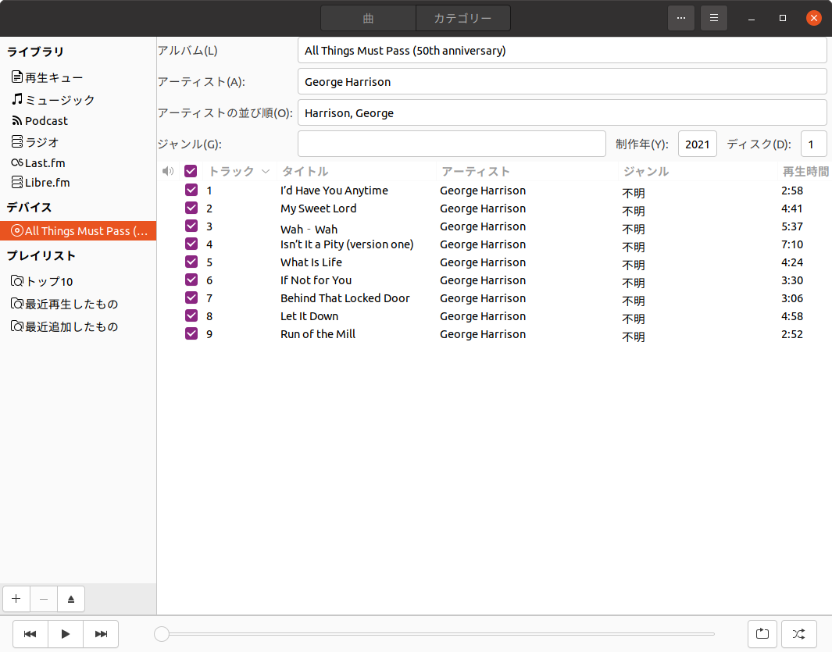Select the All Things Must Pass CD device
832x652 pixels.
(x=78, y=231)
